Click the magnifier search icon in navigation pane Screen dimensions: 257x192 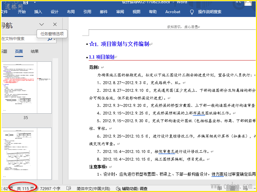(50, 39)
